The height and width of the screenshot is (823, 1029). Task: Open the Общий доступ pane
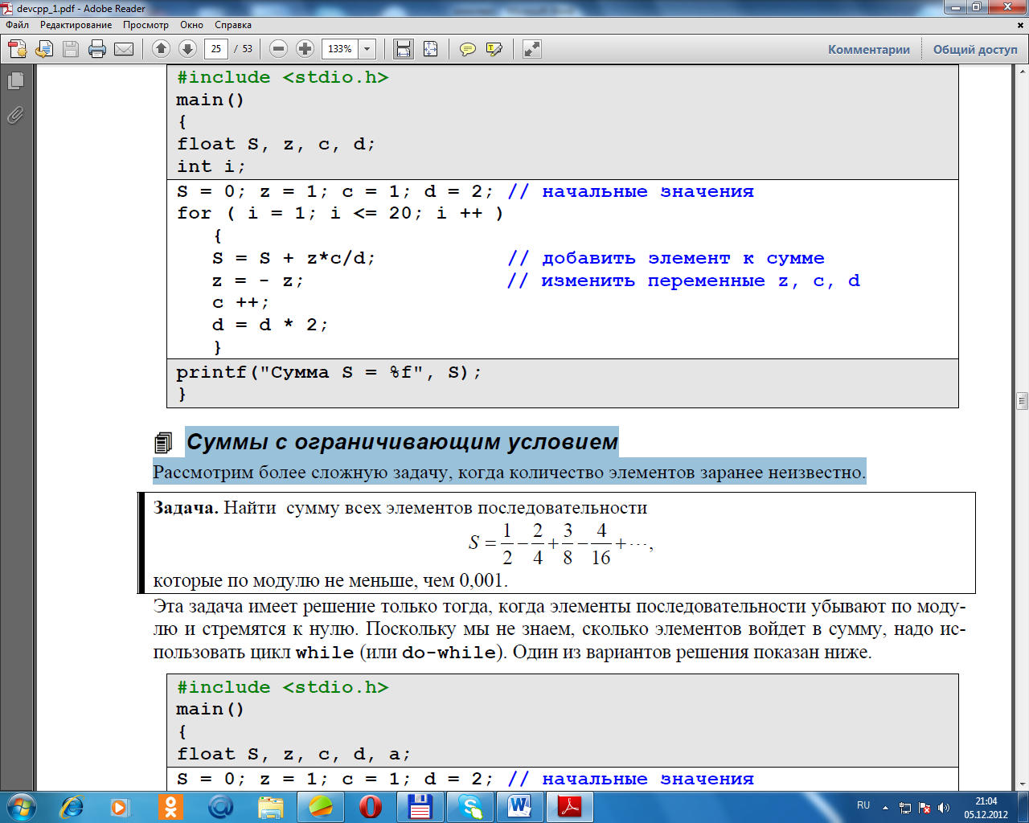coord(974,49)
